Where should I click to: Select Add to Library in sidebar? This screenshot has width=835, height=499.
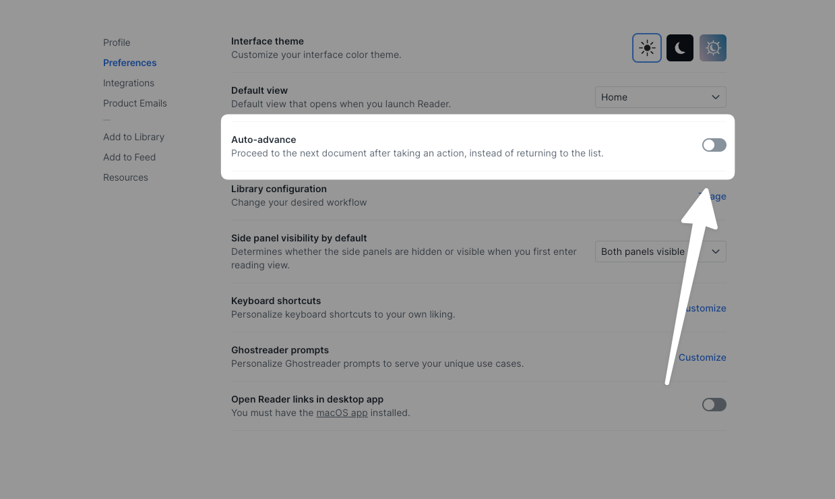point(133,137)
